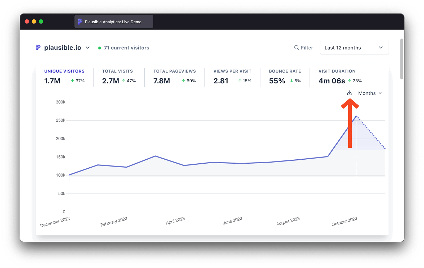This screenshot has height=268, width=424.
Task: Click the Plausible logo next to plausible.io
Action: pos(38,48)
